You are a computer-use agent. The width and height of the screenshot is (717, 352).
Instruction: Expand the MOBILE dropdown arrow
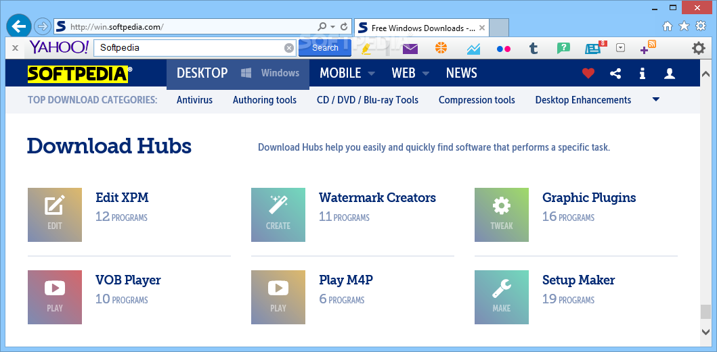tap(371, 74)
